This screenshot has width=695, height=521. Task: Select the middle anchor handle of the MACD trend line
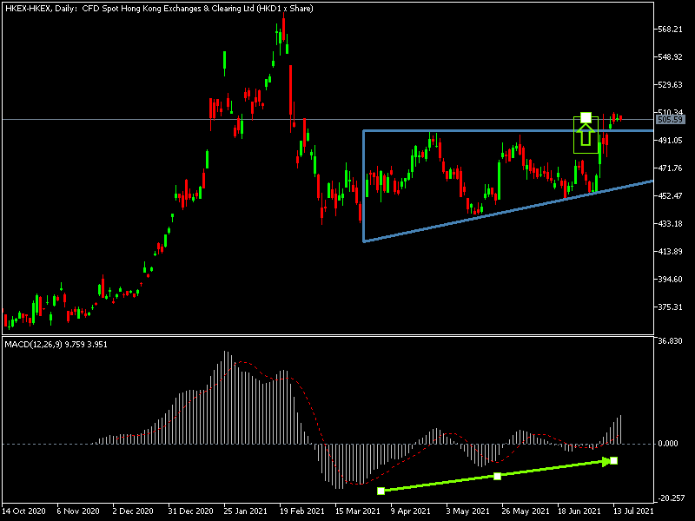(497, 476)
